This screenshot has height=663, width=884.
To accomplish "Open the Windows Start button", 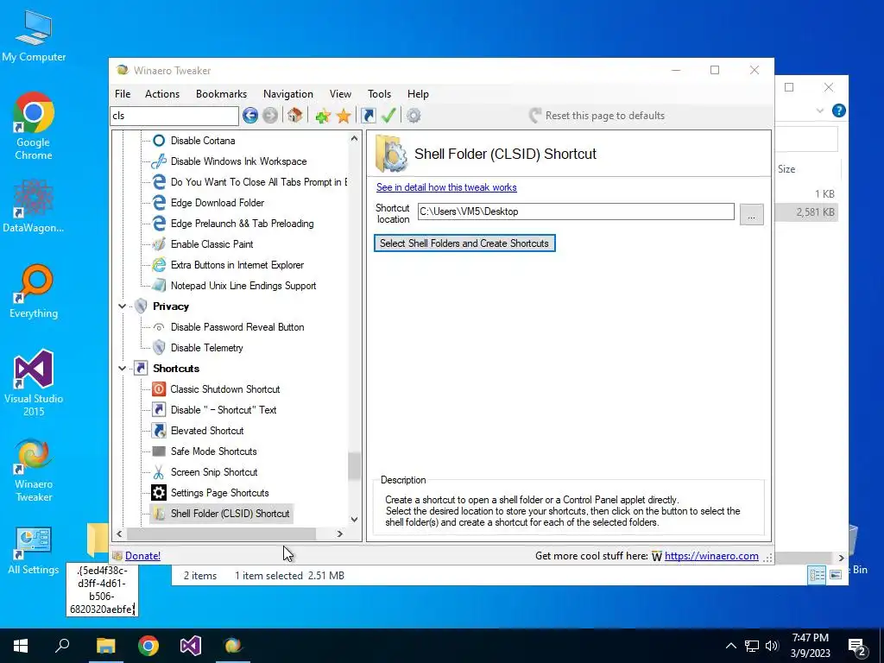I will [21, 646].
